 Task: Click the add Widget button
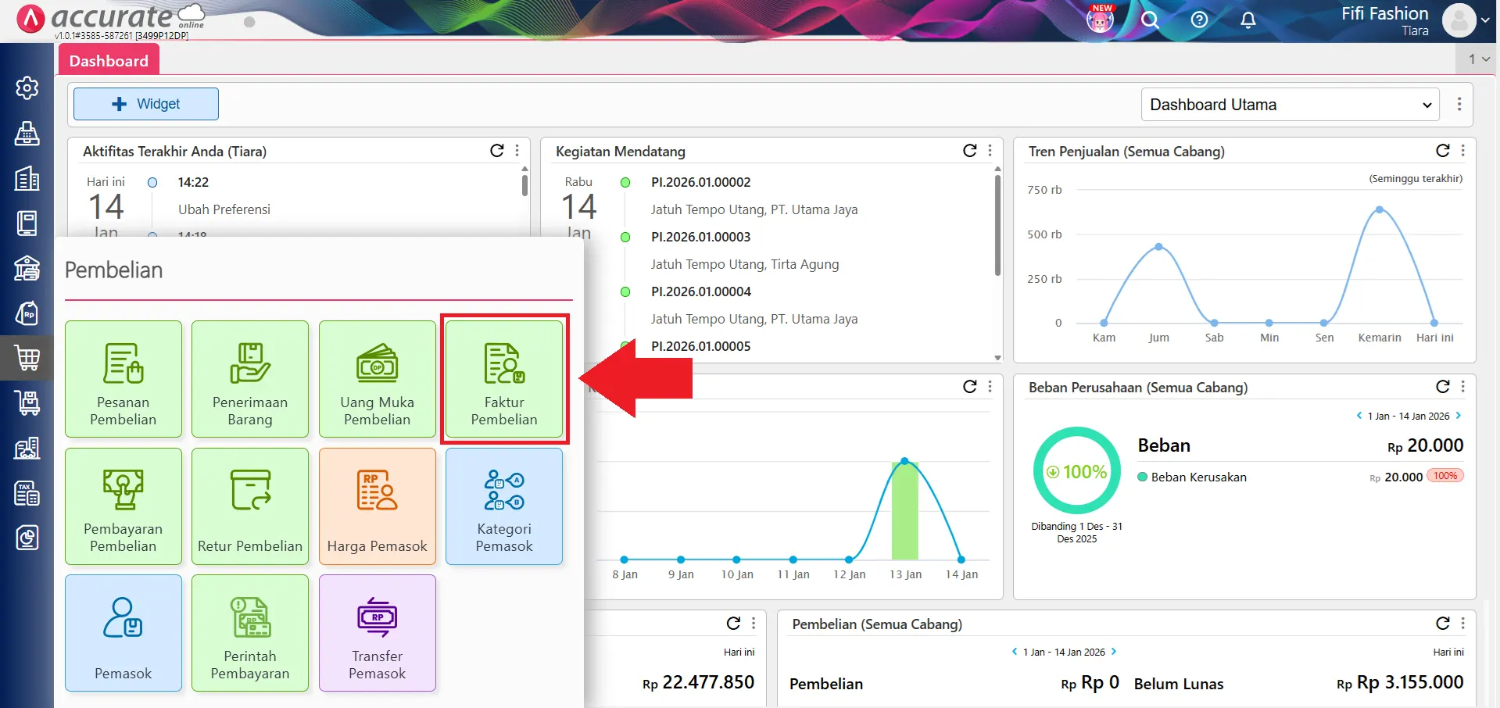pyautogui.click(x=146, y=104)
